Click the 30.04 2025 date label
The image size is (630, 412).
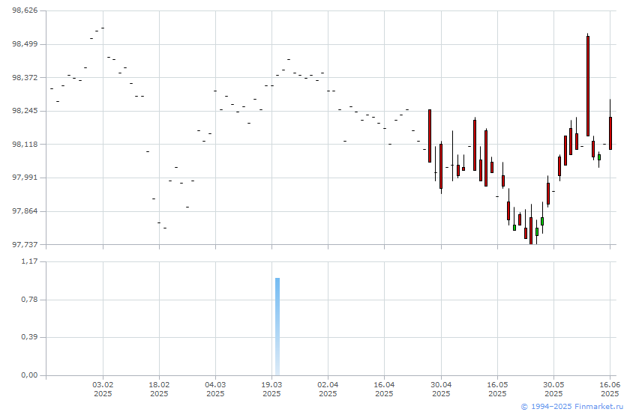[441, 389]
